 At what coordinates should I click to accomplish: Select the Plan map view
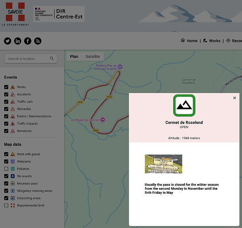[74, 57]
